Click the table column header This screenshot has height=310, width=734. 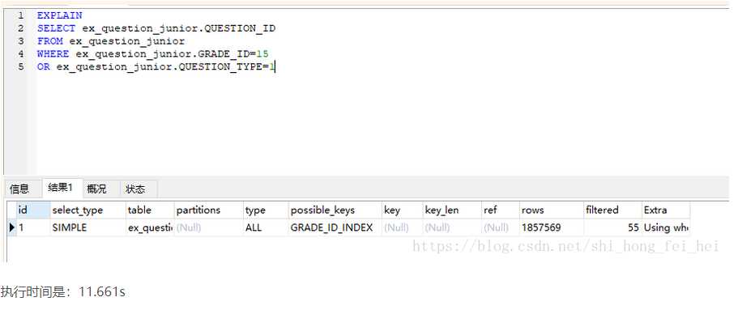click(x=150, y=210)
